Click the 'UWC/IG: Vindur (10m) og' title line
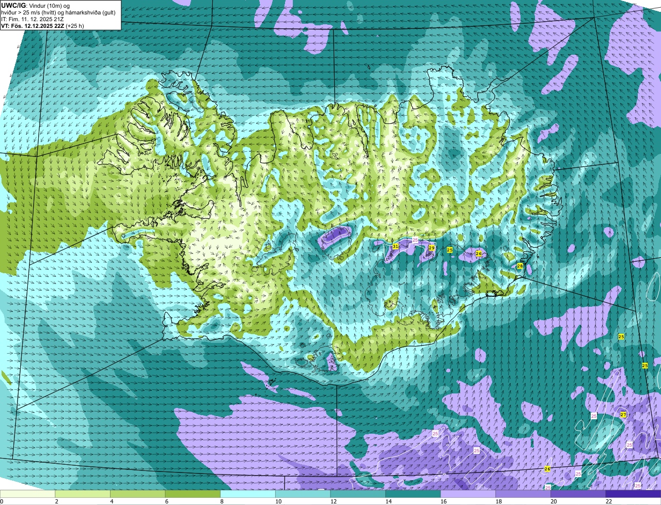 click(36, 5)
